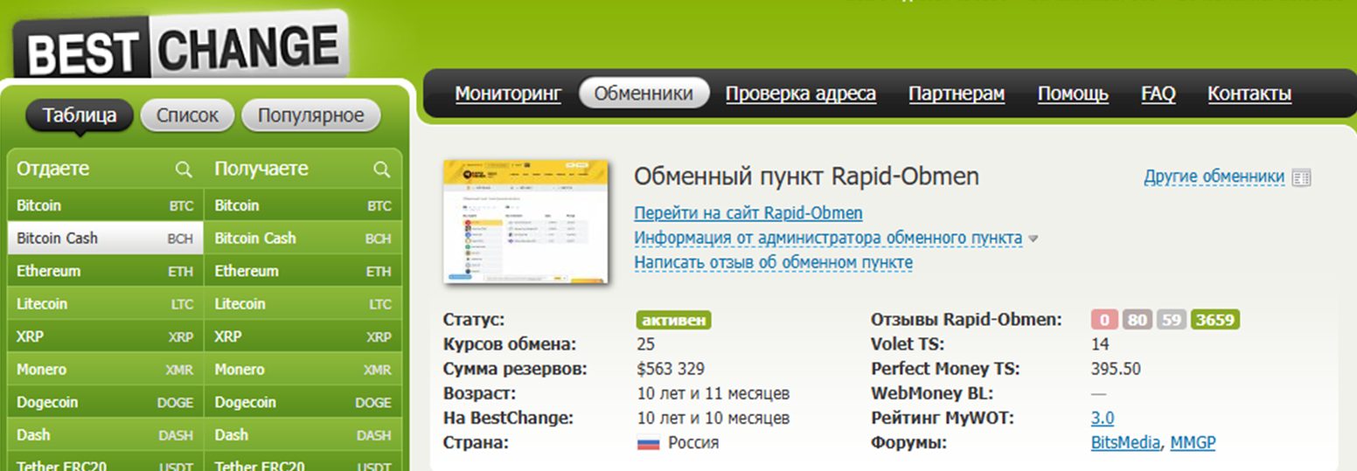The width and height of the screenshot is (1357, 471).
Task: Click the 59 reviews badge
Action: [x=1172, y=320]
